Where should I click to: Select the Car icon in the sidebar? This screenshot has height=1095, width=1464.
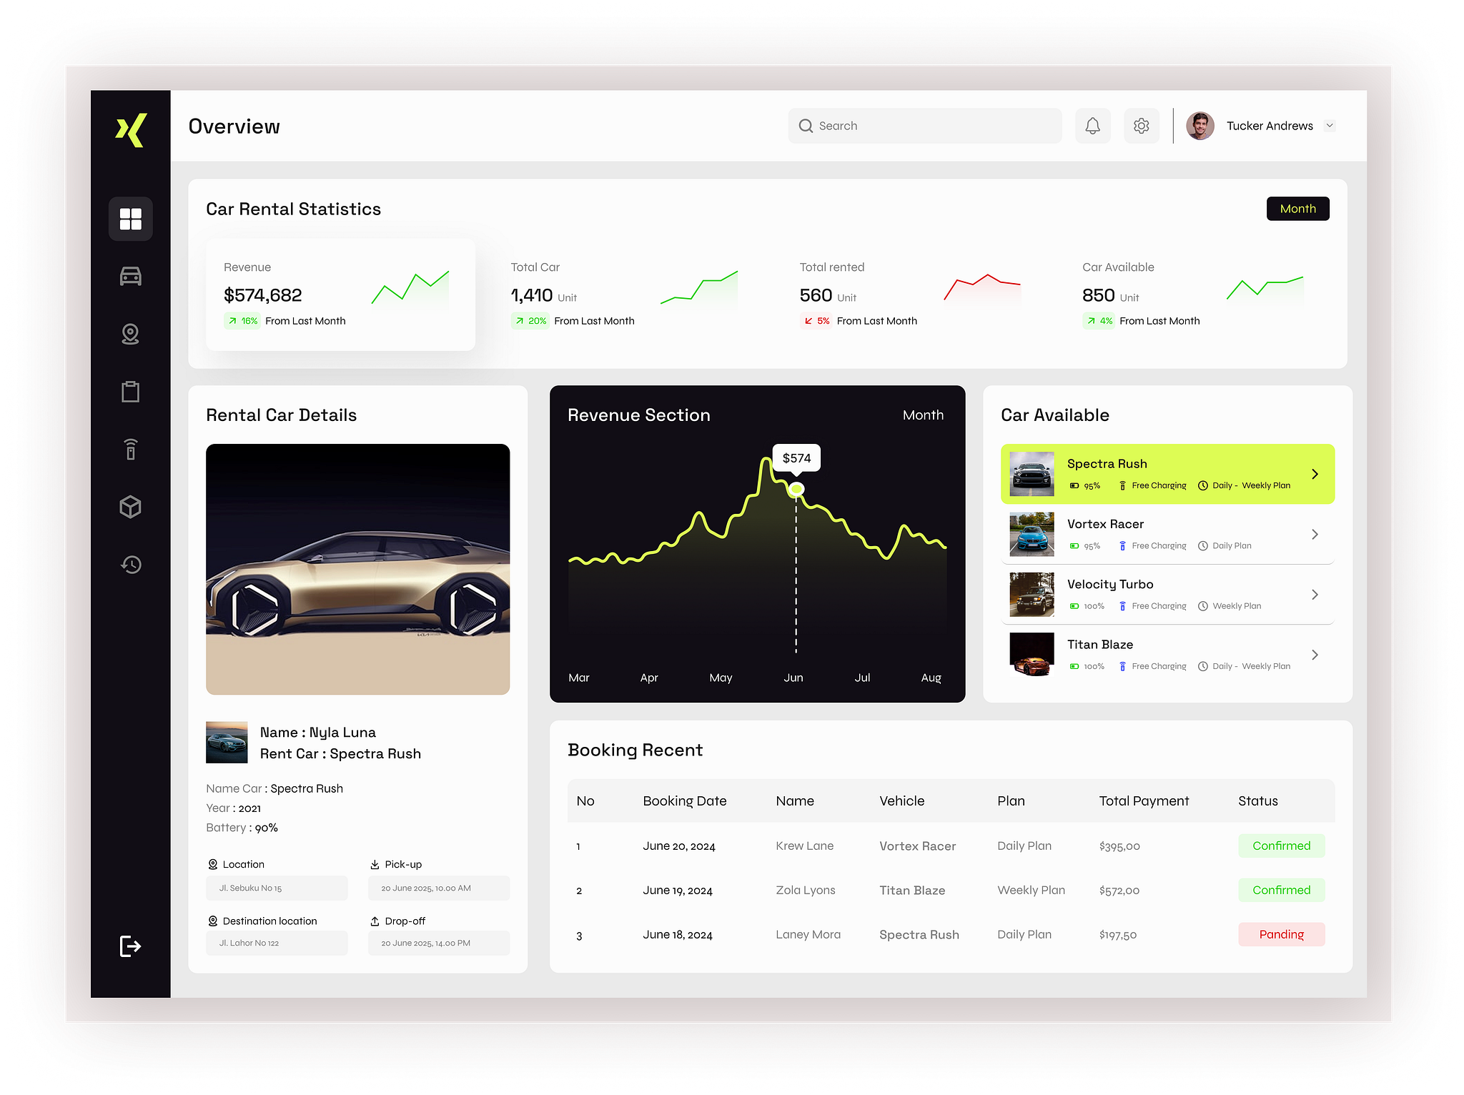click(x=131, y=277)
